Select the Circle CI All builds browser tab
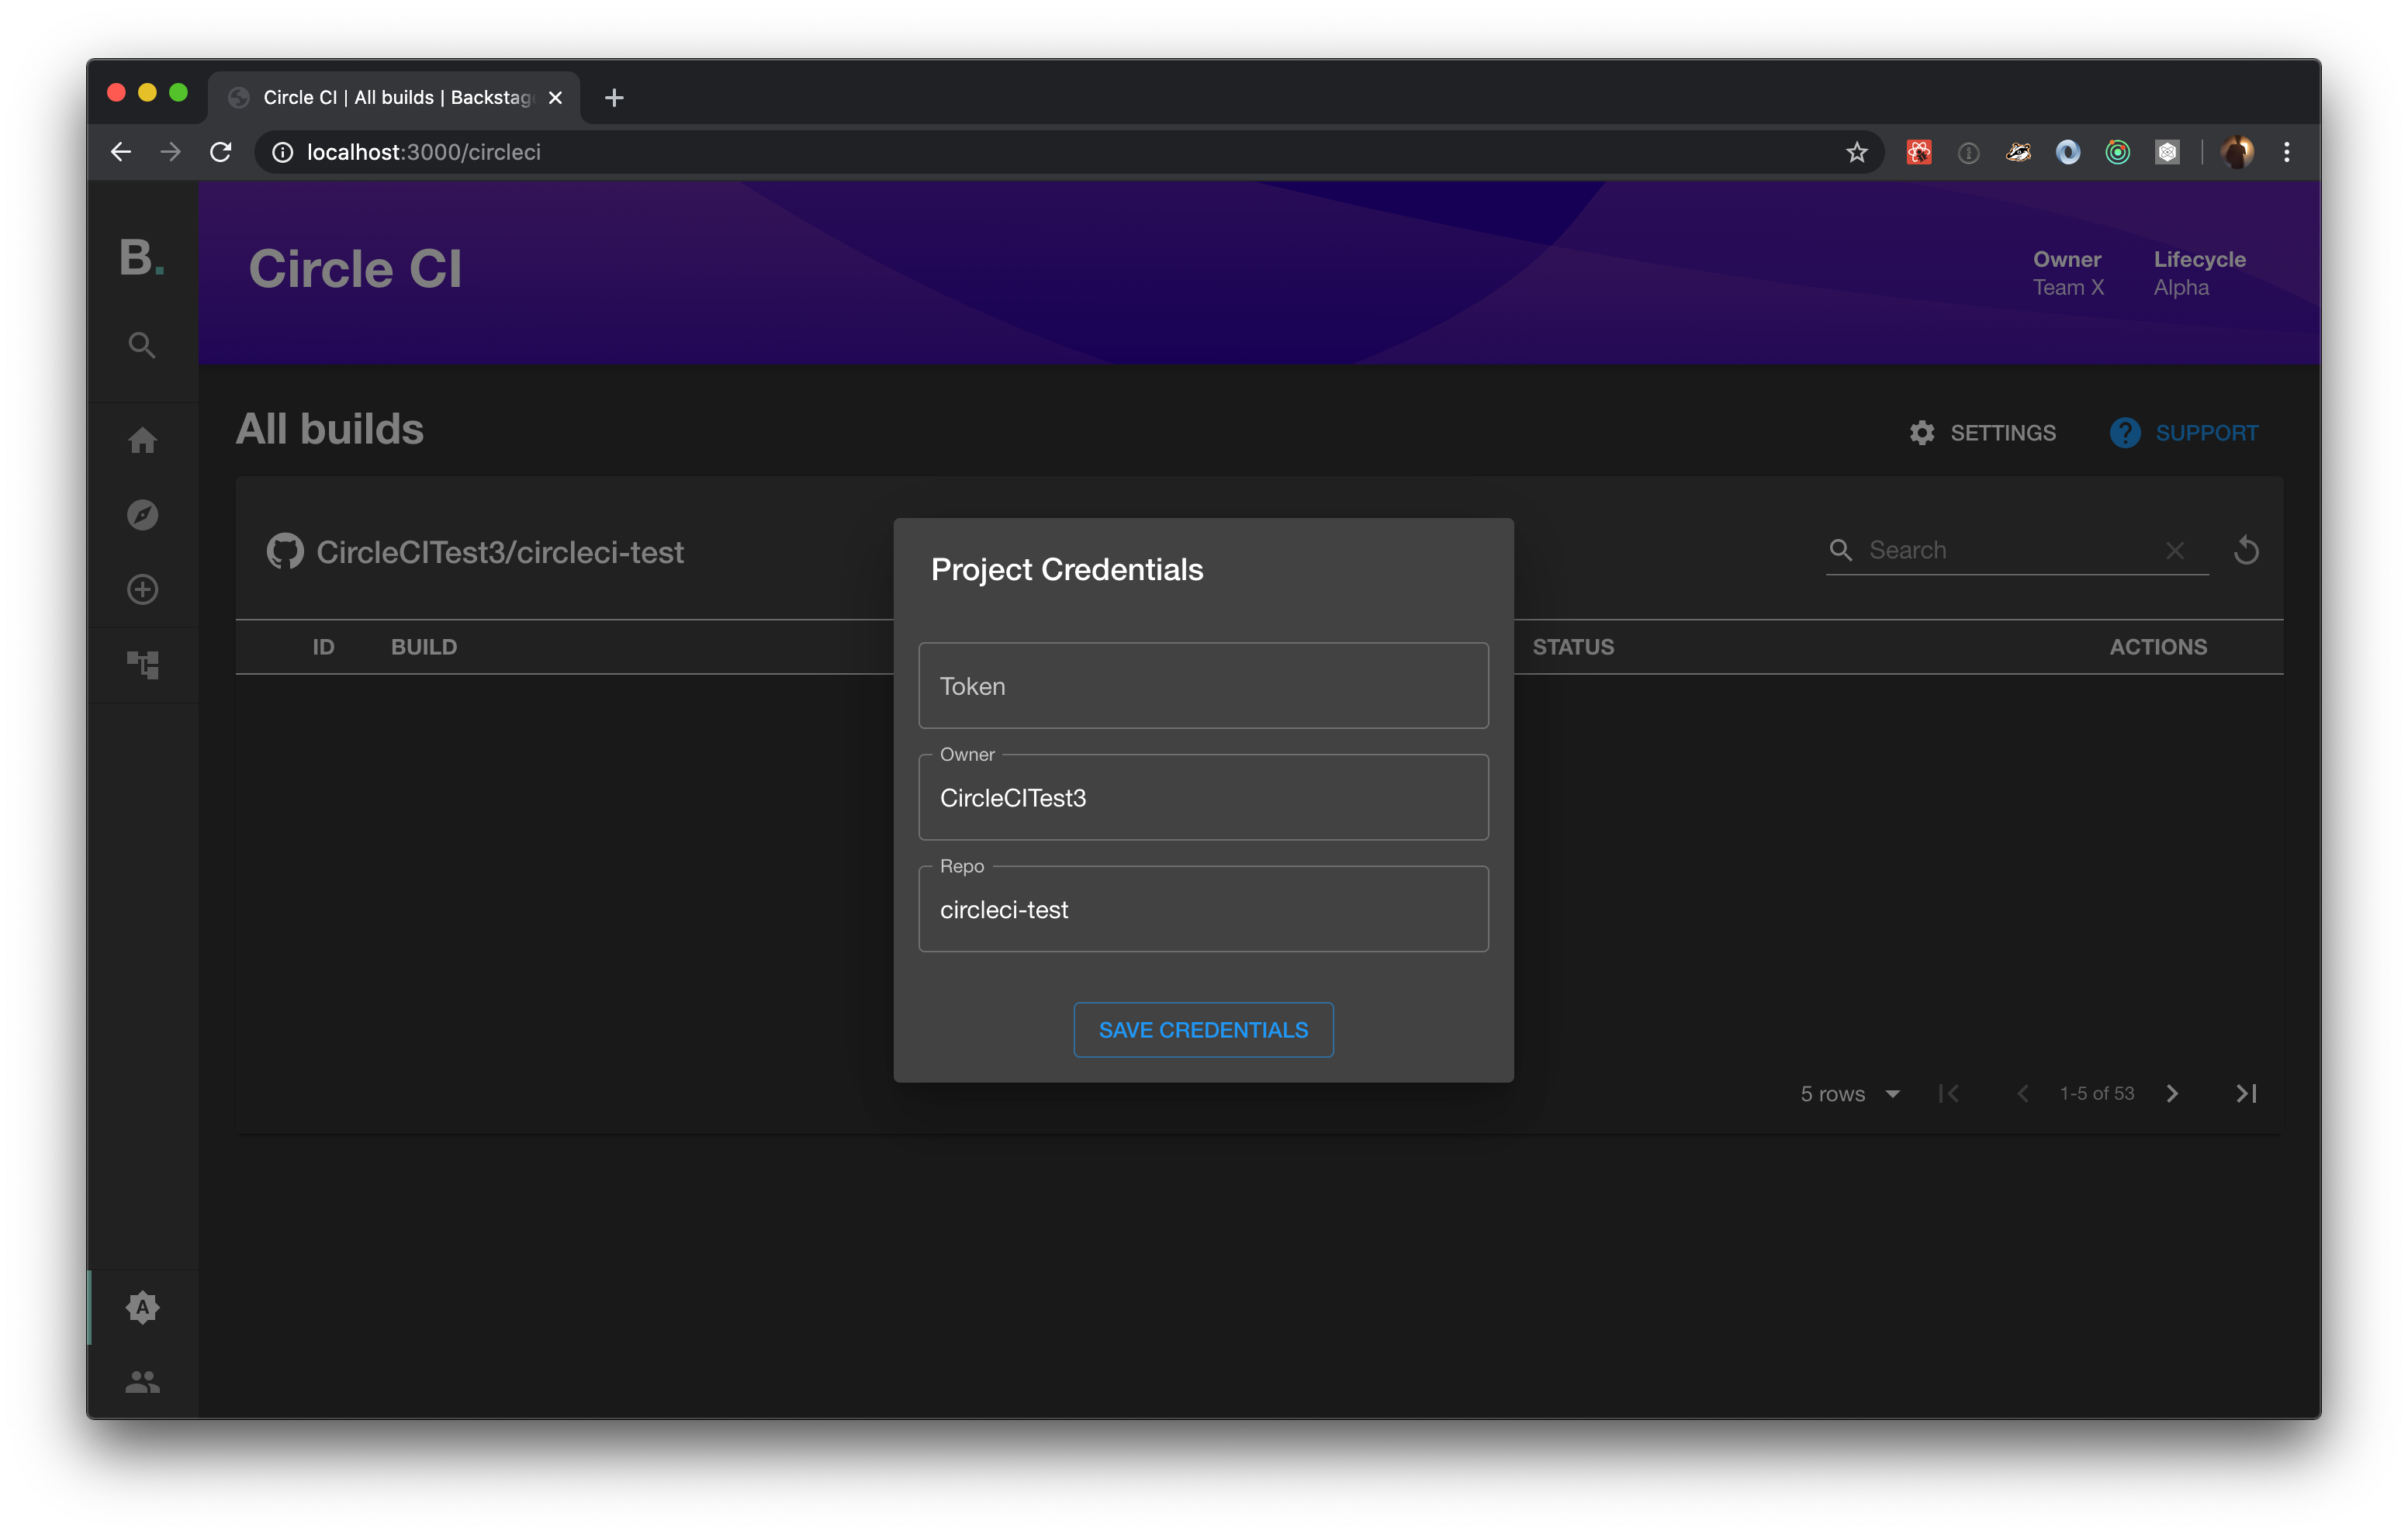The image size is (2408, 1534). click(394, 97)
